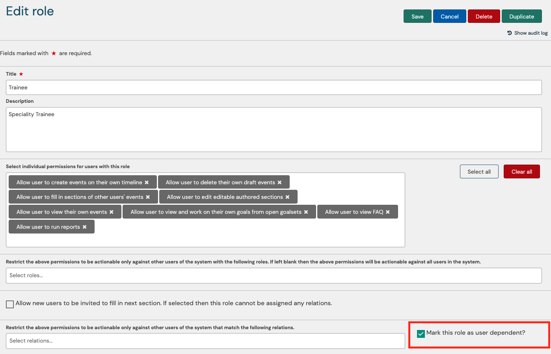Remove 'delete their own draft events' permission tag
Viewport: 551px width, 354px height.
(x=279, y=182)
